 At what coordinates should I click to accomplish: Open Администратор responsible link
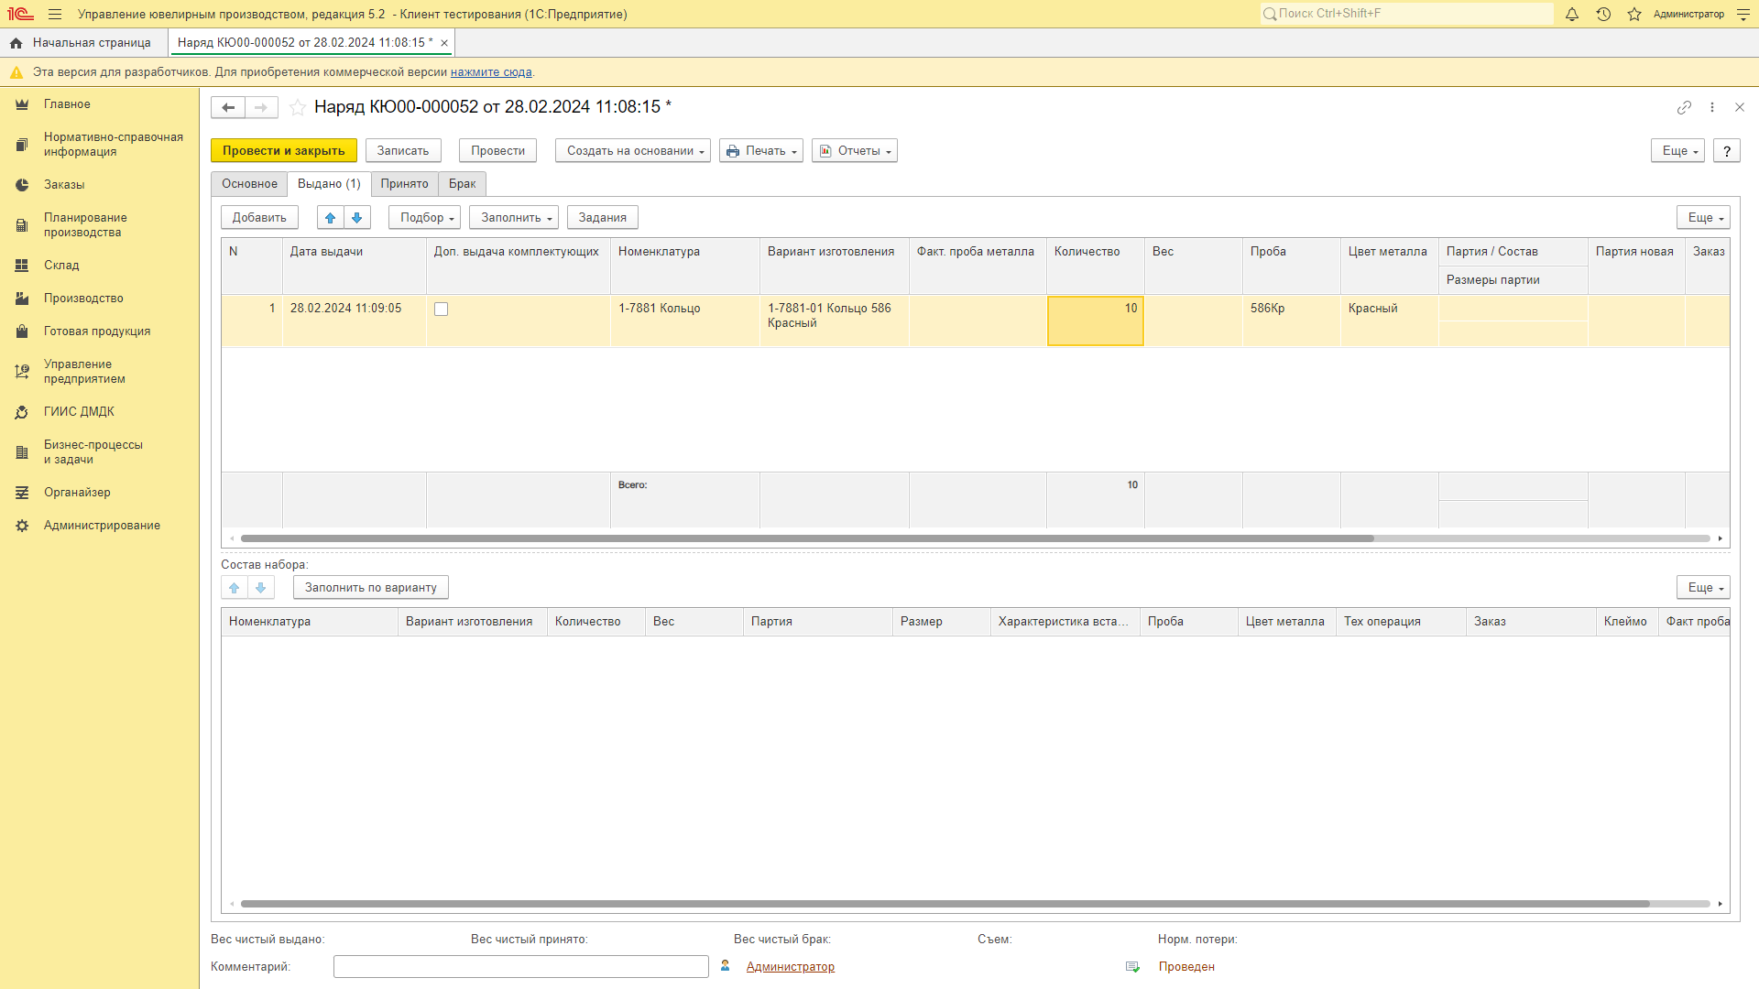[x=790, y=967]
